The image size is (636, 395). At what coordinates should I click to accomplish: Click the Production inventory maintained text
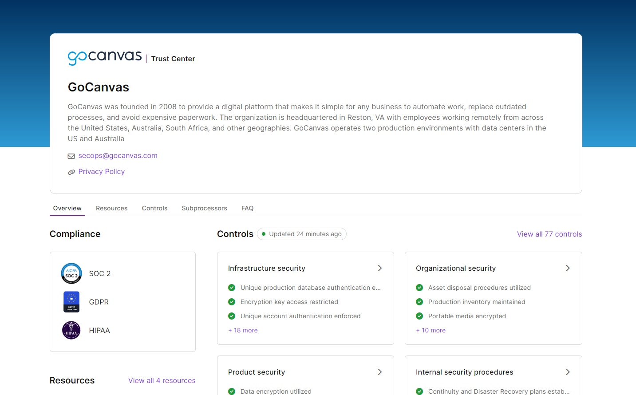click(x=477, y=302)
